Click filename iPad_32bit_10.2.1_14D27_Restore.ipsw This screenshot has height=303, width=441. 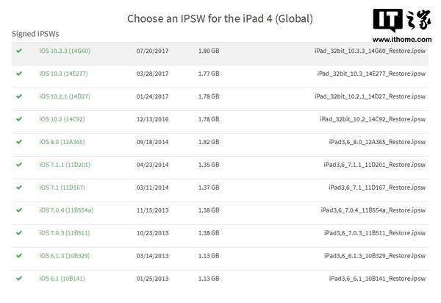[370, 96]
